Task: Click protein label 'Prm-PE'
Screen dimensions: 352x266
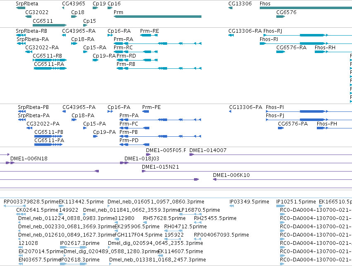Action: tap(151, 107)
